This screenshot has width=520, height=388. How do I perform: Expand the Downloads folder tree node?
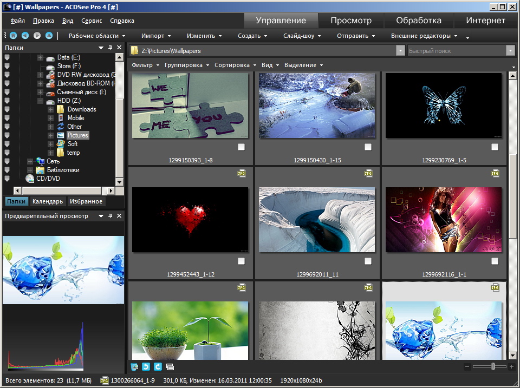pos(51,109)
